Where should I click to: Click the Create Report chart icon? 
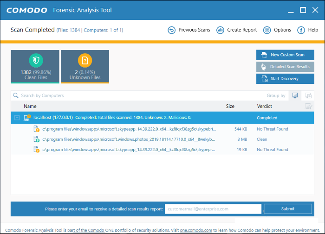220,30
